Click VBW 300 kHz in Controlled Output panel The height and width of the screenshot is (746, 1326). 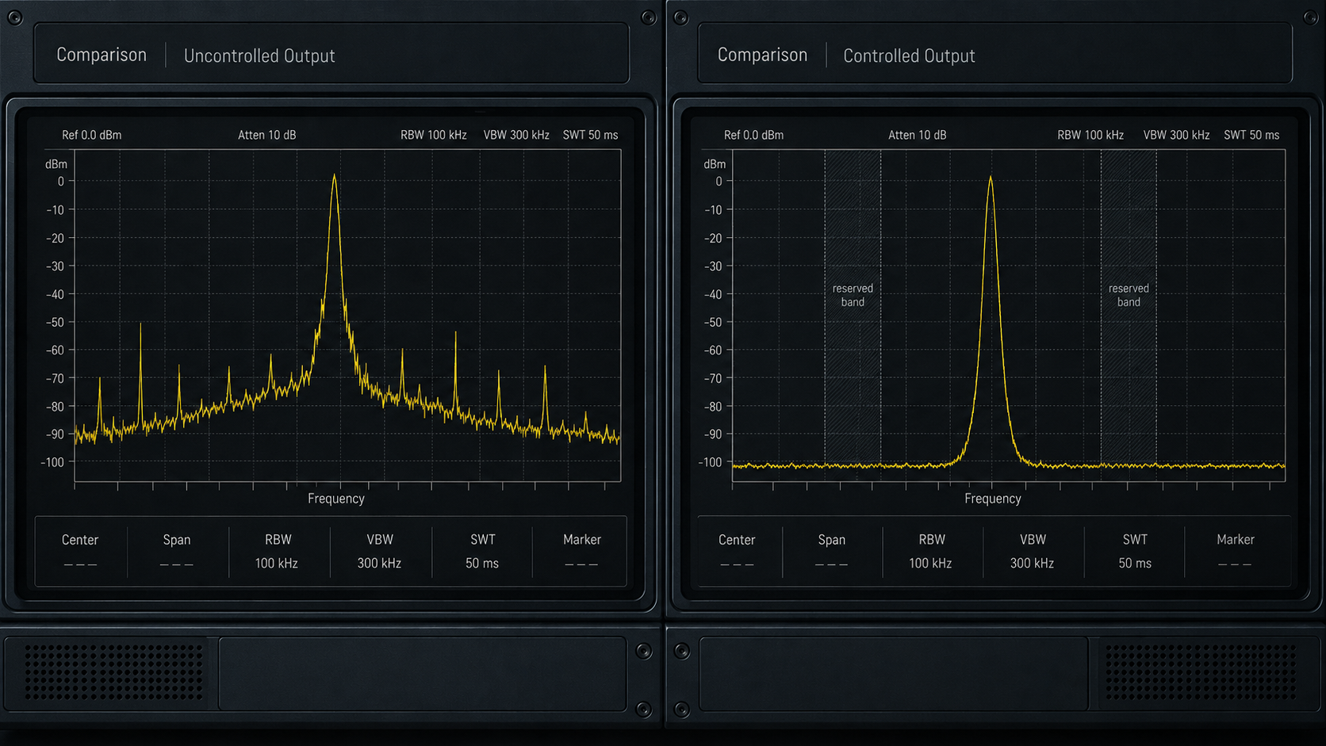(1033, 551)
